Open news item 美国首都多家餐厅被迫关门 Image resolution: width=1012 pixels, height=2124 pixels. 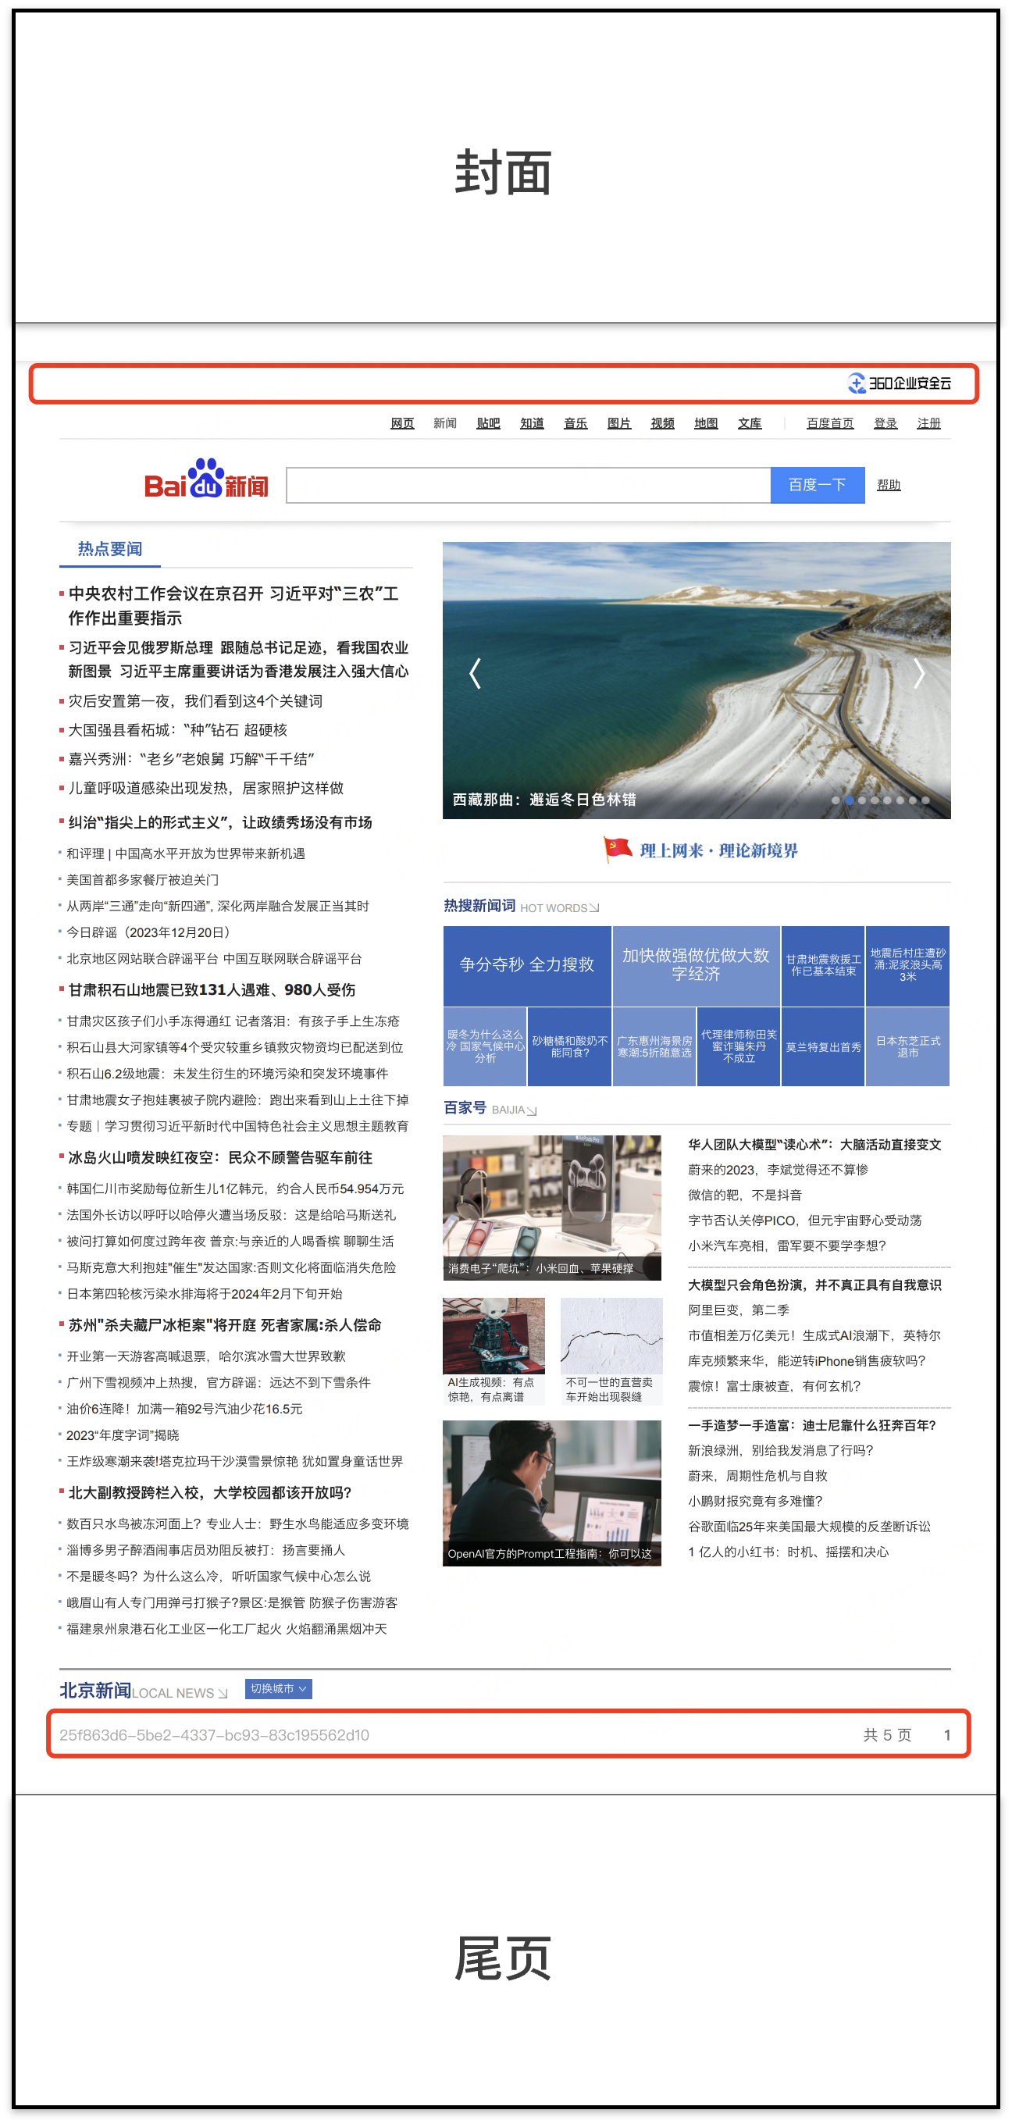[143, 880]
